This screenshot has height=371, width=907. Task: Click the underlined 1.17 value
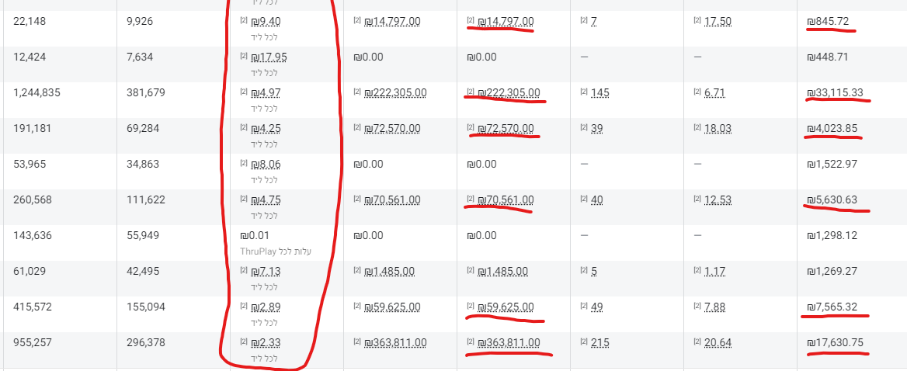[714, 272]
